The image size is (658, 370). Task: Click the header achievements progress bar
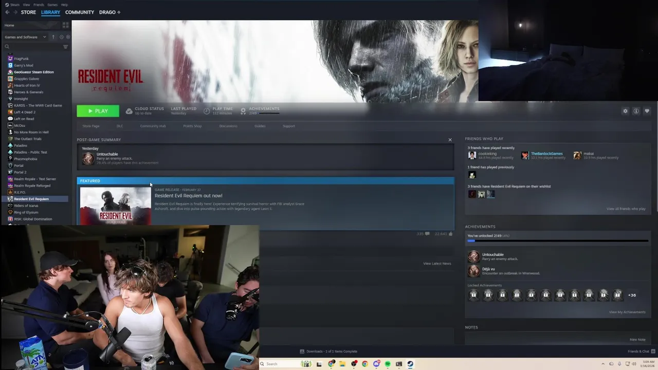coord(270,113)
